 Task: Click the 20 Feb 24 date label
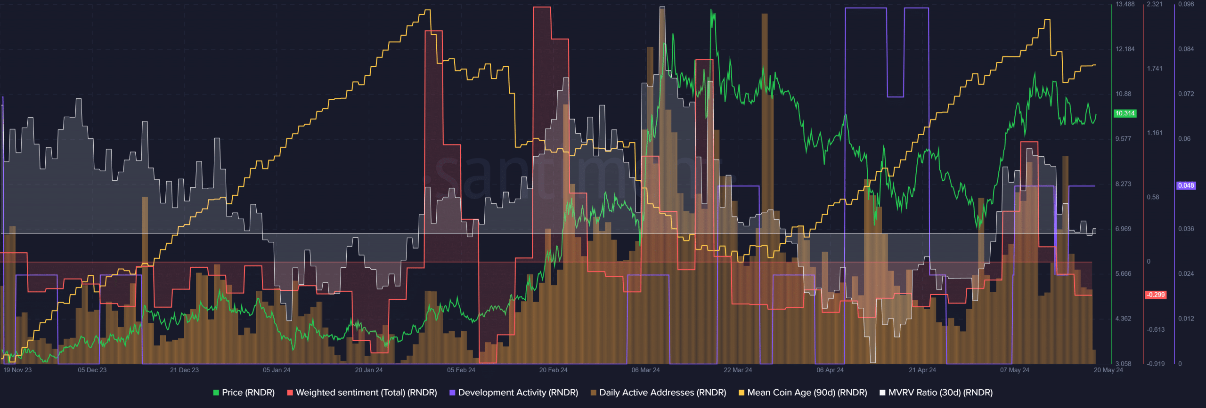pyautogui.click(x=554, y=370)
